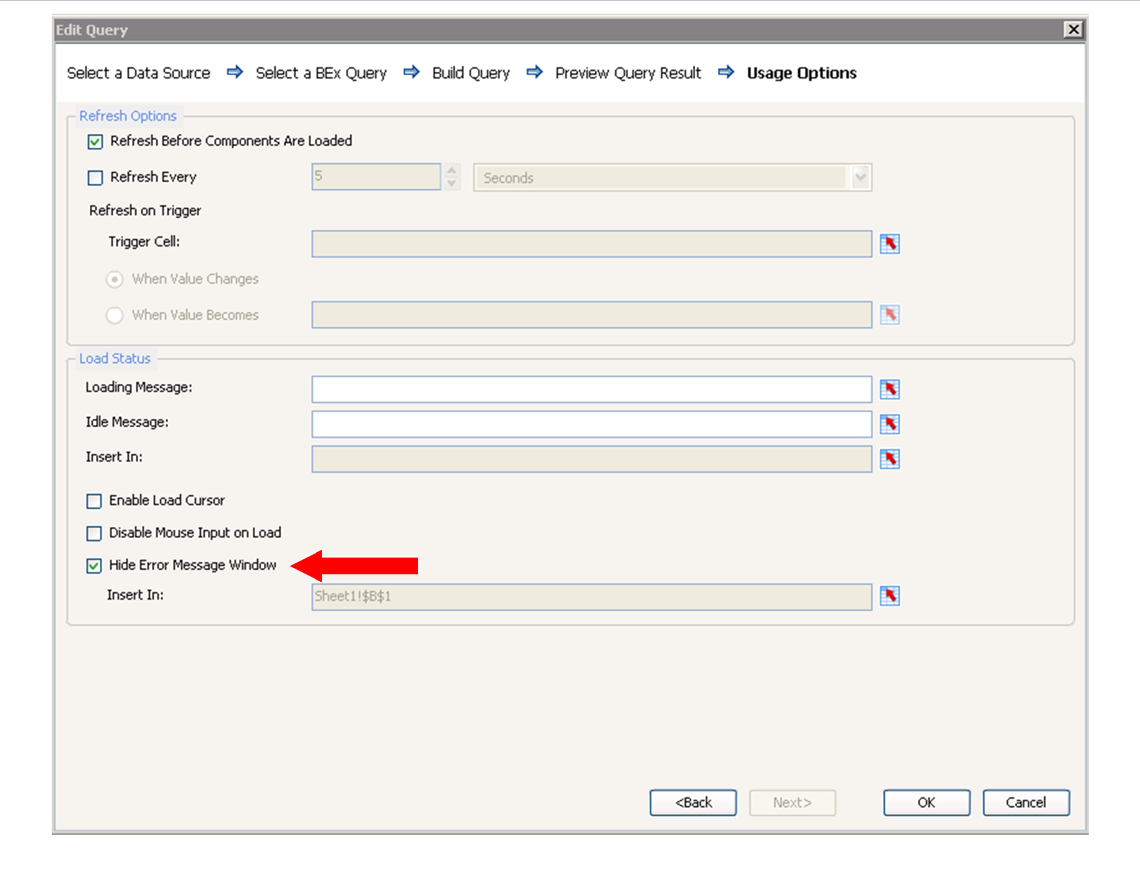Go to Select a Data Source step

[x=138, y=73]
